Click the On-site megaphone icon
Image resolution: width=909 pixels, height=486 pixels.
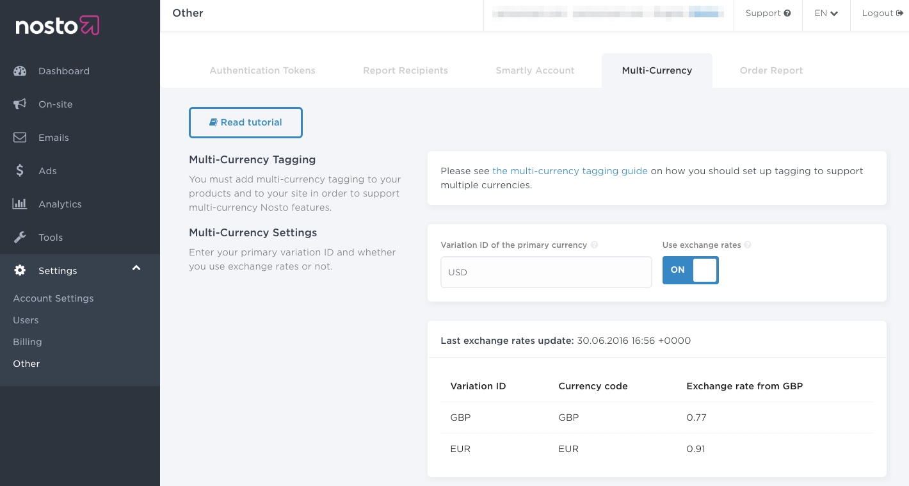(20, 104)
